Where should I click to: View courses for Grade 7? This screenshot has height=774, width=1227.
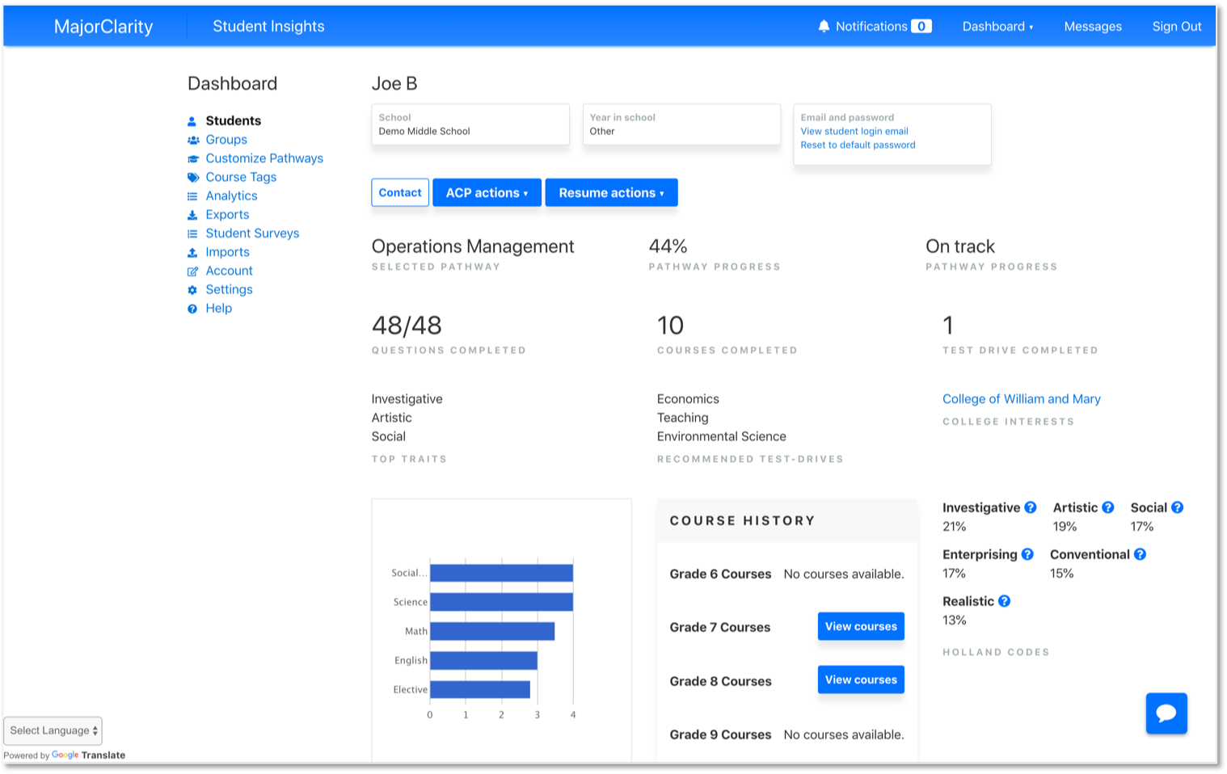(861, 626)
